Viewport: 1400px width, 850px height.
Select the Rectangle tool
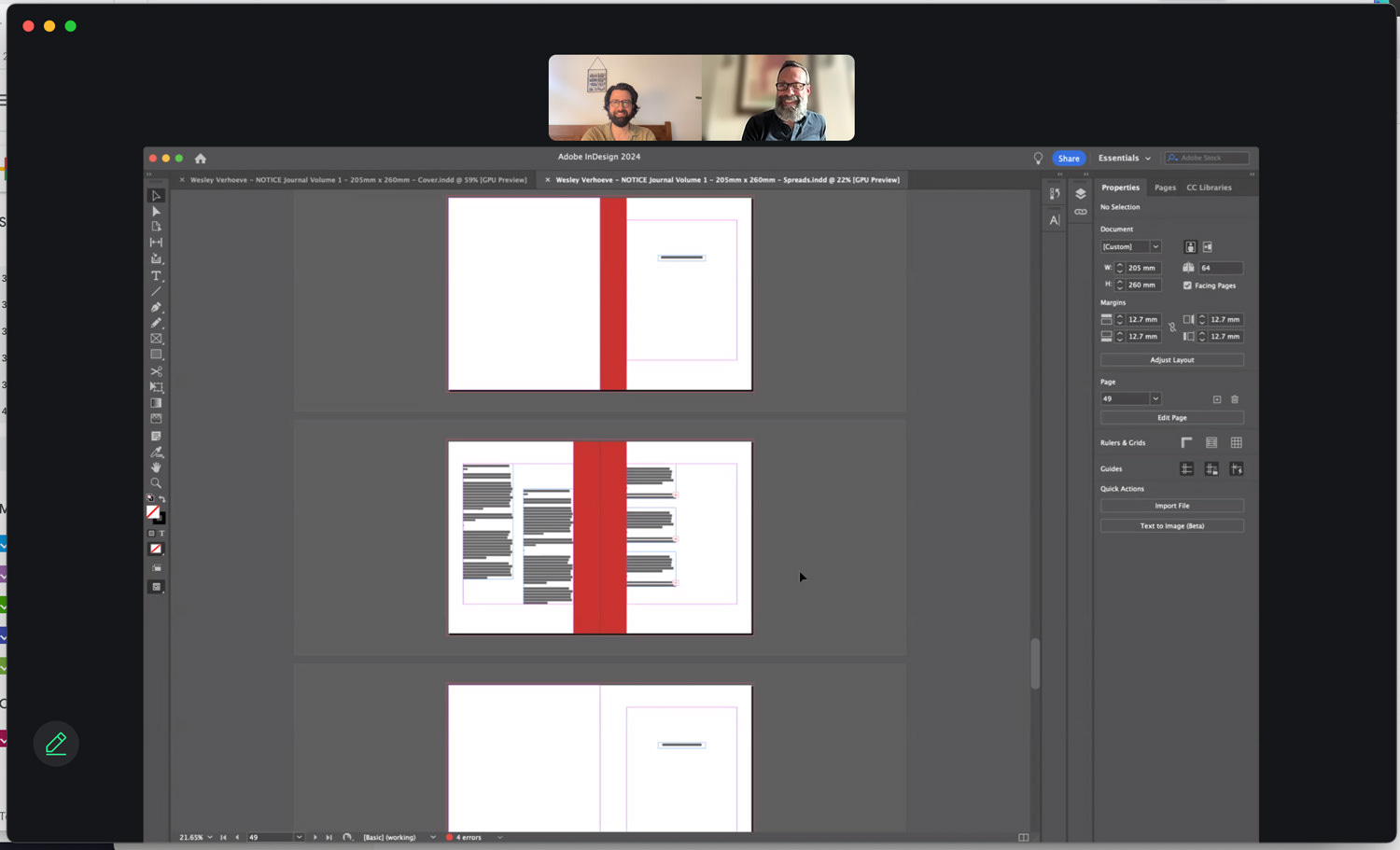point(156,355)
